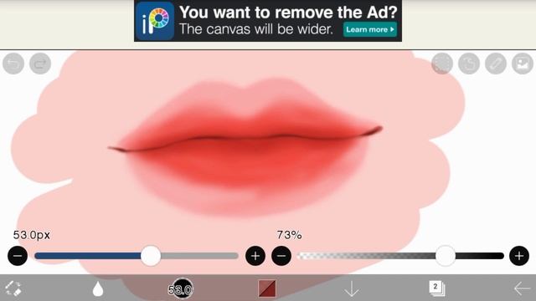Open the material image icon
Viewport: 536px width, 301px height.
523,64
